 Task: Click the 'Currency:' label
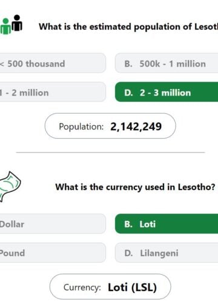pos(82,287)
